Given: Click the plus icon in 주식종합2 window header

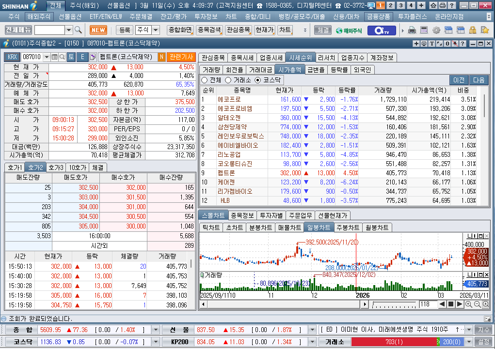Looking at the screenshot, I should pos(416,44).
